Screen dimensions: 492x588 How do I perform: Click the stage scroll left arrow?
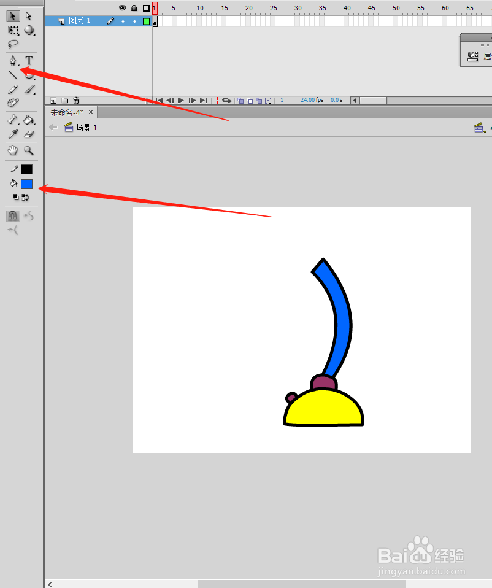(50, 584)
